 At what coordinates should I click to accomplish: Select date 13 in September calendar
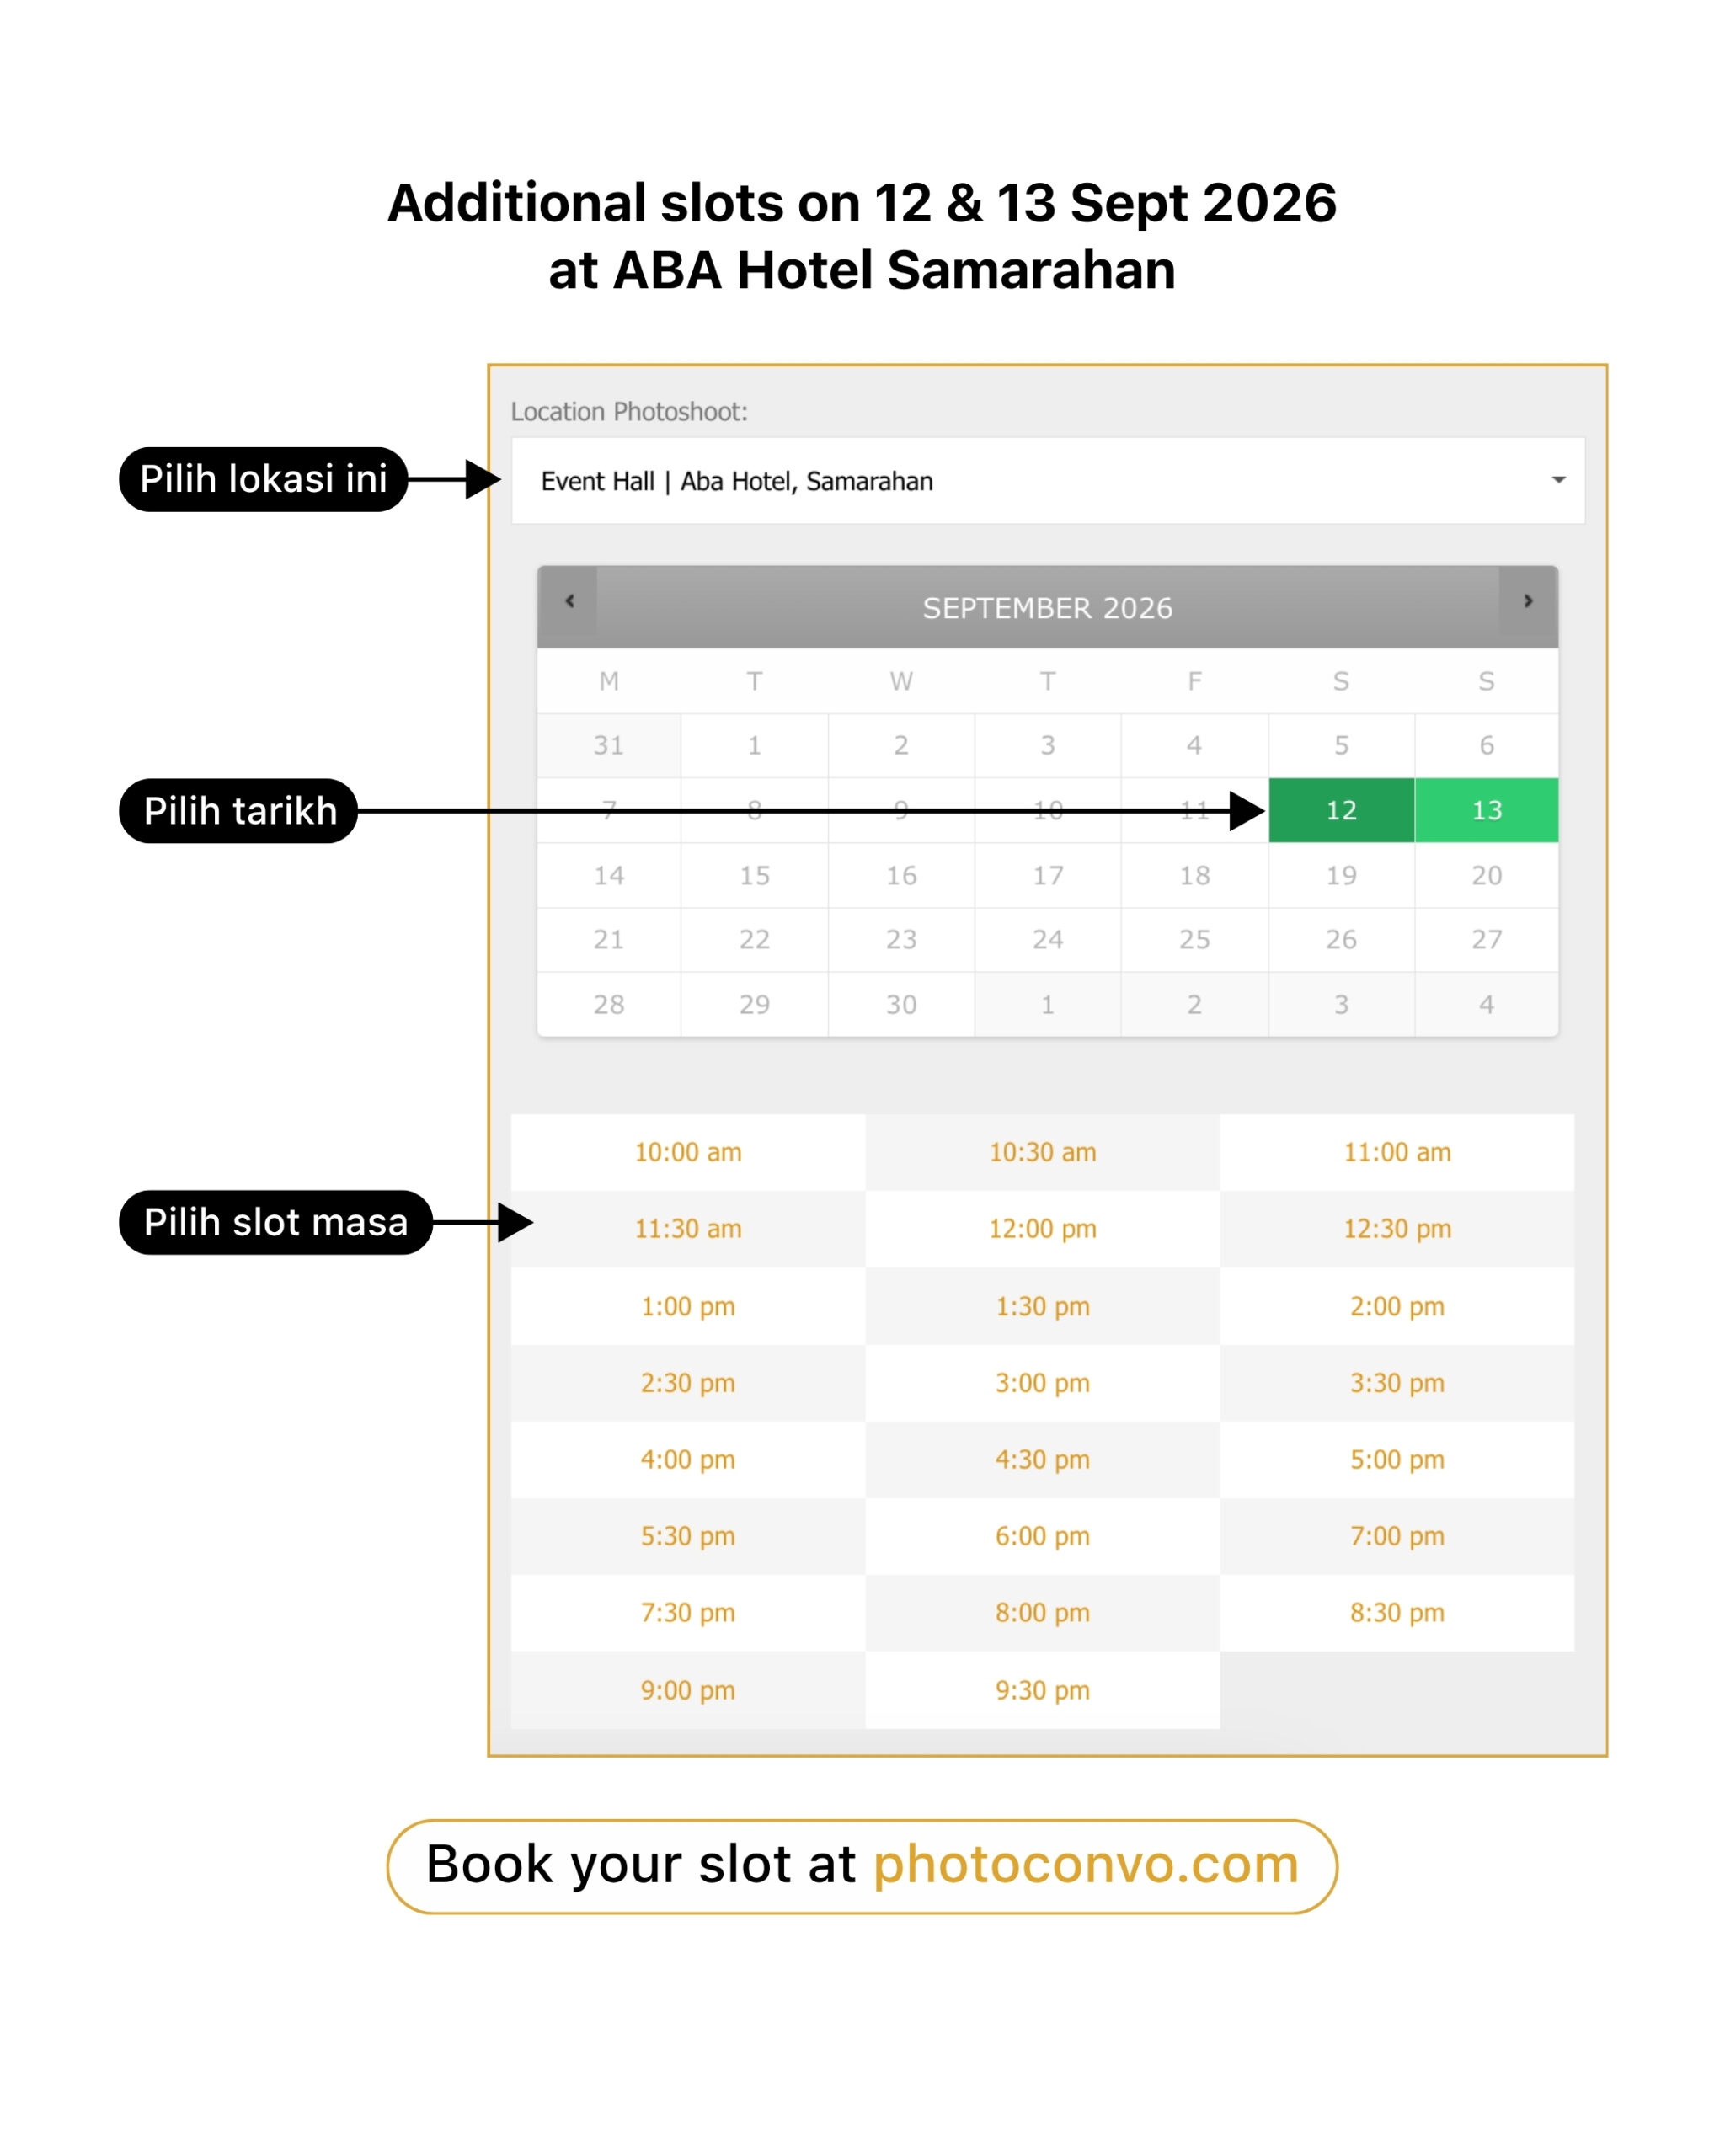coord(1486,810)
